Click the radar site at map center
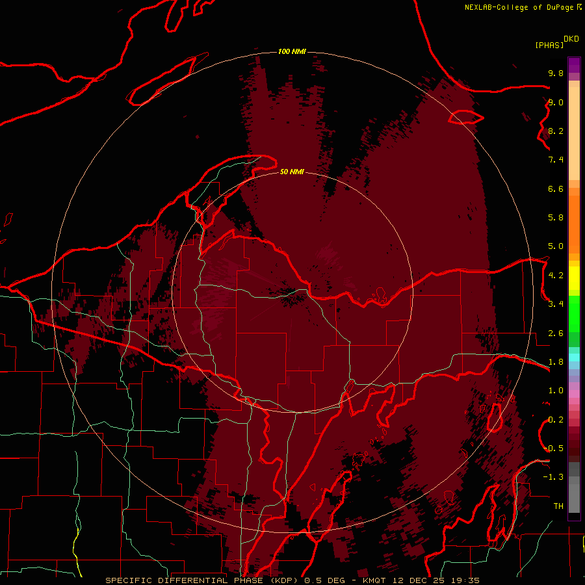Image resolution: width=585 pixels, height=585 pixels. (292, 293)
